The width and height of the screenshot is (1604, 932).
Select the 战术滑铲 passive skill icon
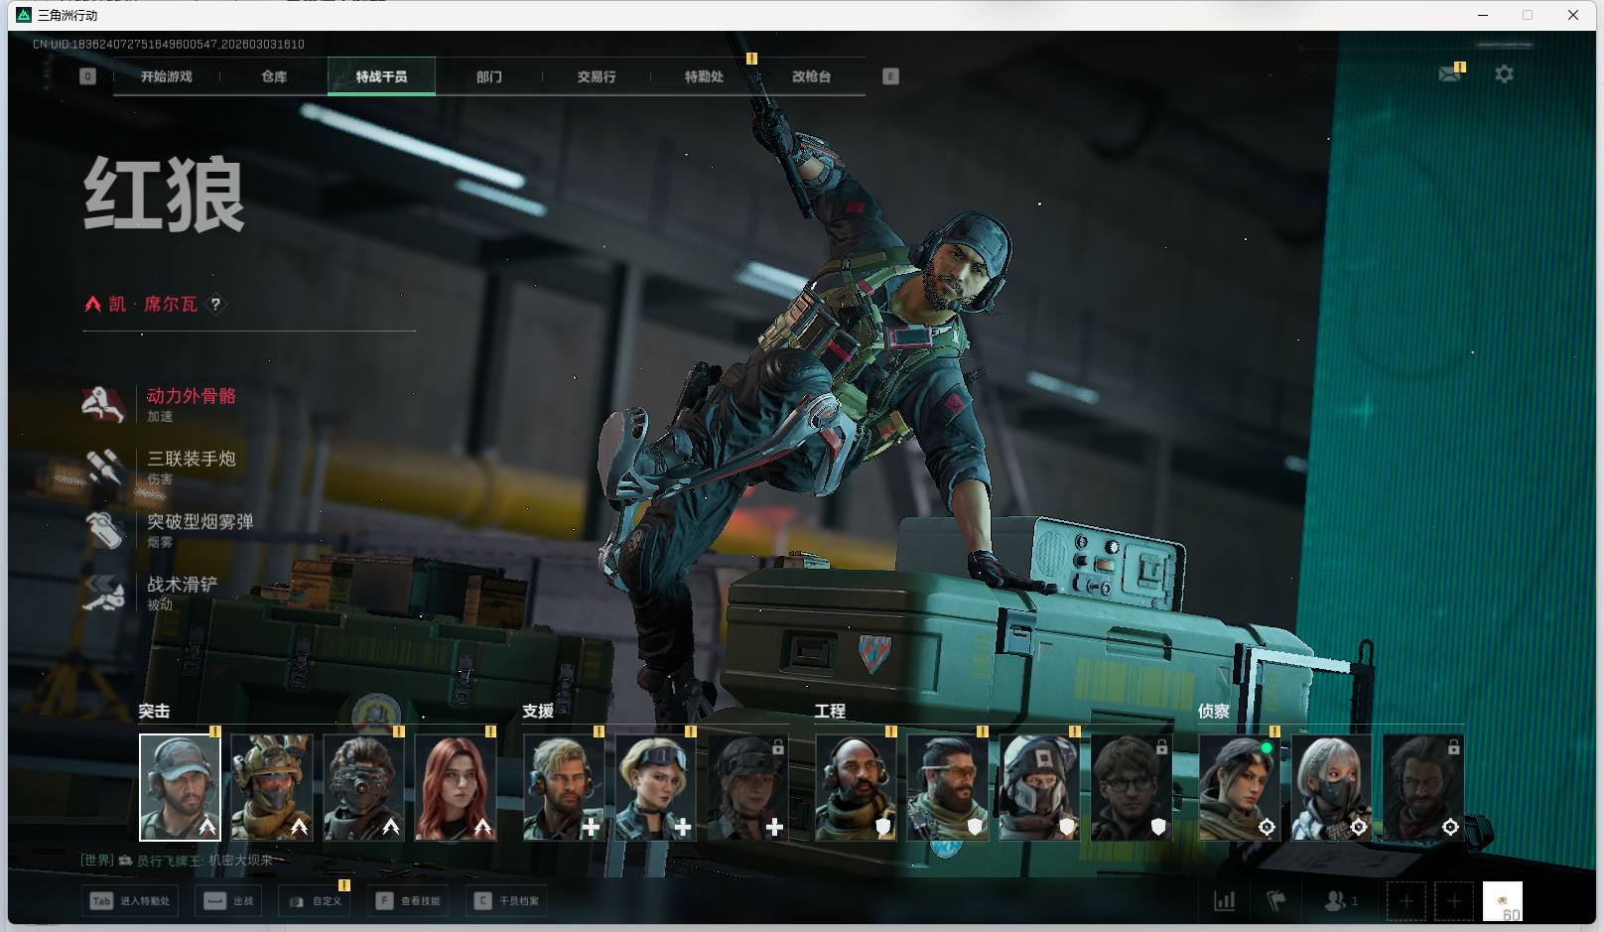103,593
